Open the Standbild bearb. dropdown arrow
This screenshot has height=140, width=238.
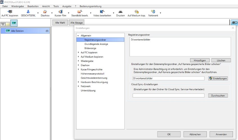pos(91,13)
